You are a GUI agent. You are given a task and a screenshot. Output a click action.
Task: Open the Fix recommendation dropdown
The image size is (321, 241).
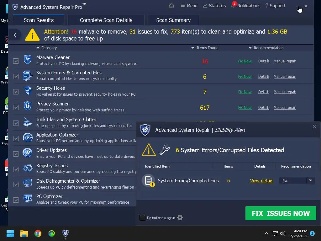click(x=297, y=180)
